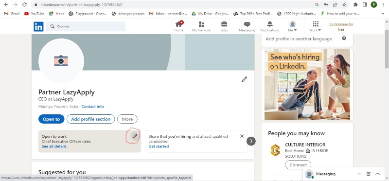
Task: Click the next carousel arrow chevron
Action: (251, 141)
